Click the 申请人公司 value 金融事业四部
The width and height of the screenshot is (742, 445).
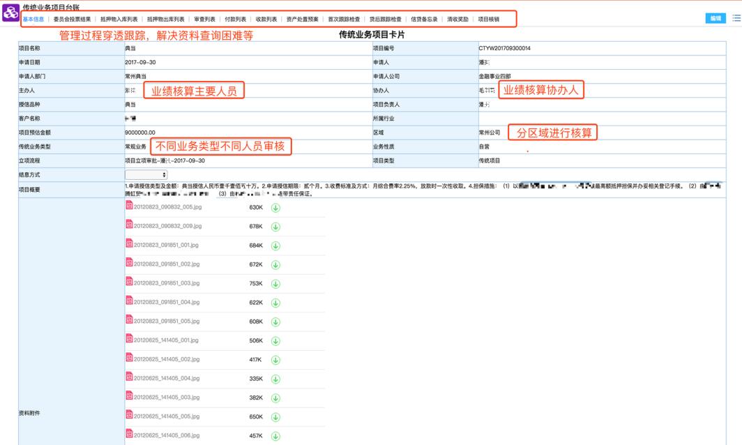[494, 76]
